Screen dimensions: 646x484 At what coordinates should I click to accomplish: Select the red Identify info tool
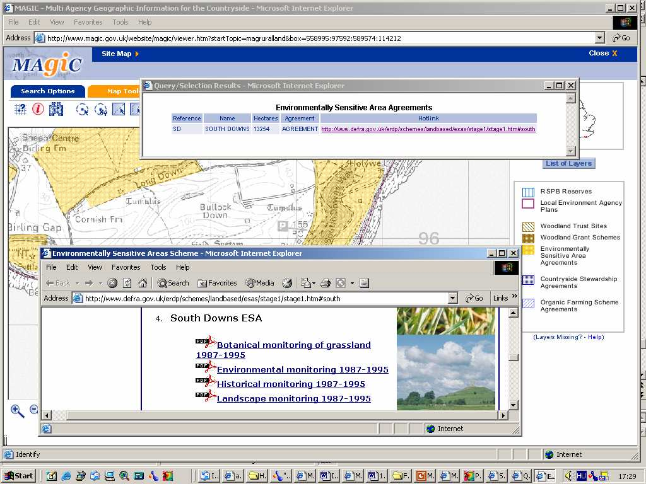coord(38,110)
